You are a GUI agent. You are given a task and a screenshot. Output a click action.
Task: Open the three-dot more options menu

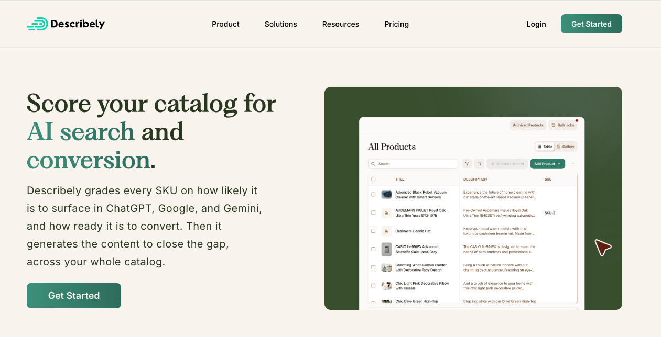pos(572,164)
